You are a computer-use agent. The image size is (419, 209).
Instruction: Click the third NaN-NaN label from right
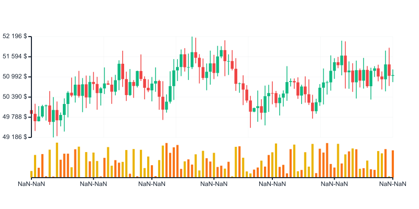tap(272, 184)
